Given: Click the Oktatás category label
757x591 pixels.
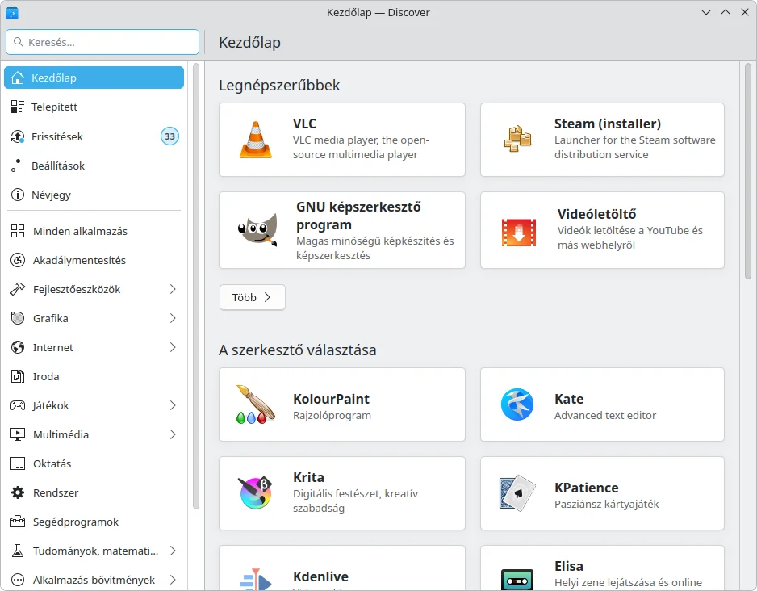Looking at the screenshot, I should [52, 463].
